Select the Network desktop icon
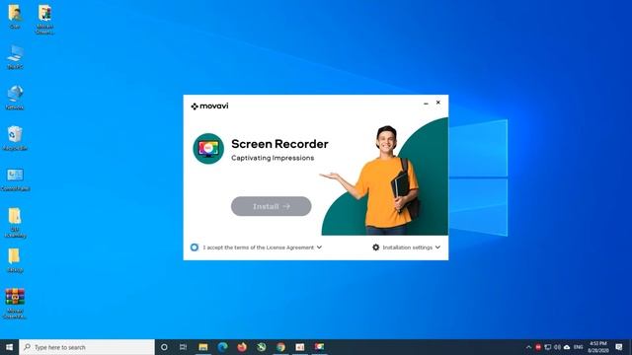This screenshot has width=632, height=355. pos(15,98)
